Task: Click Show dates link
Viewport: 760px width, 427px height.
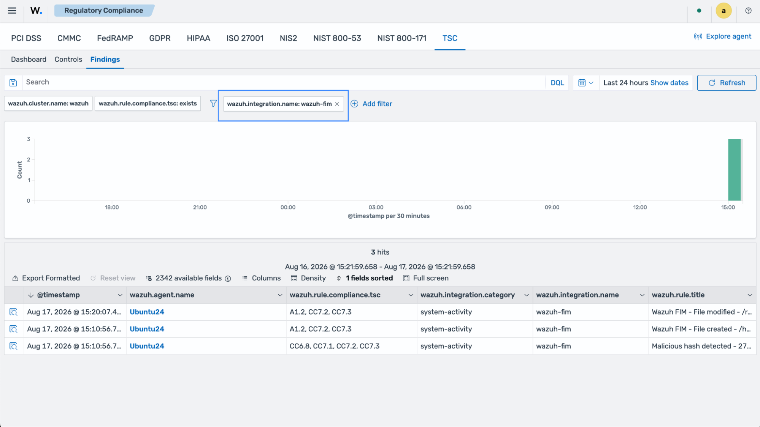Action: (670, 83)
